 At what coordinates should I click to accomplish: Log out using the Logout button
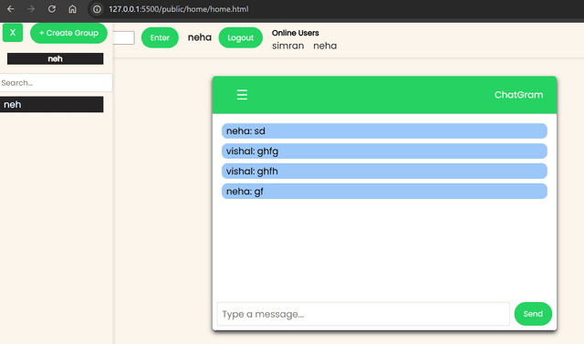pyautogui.click(x=241, y=37)
